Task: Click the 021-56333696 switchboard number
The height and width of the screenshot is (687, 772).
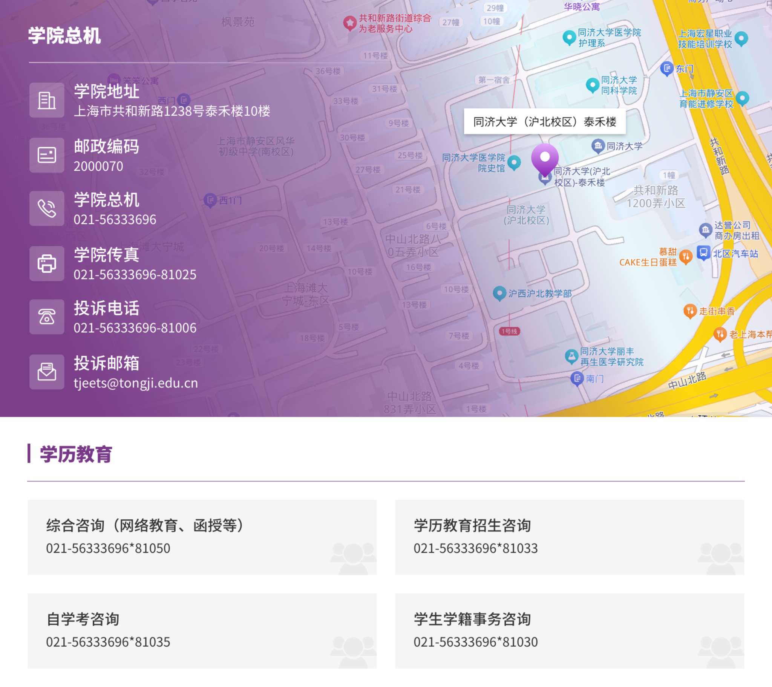Action: pos(115,219)
